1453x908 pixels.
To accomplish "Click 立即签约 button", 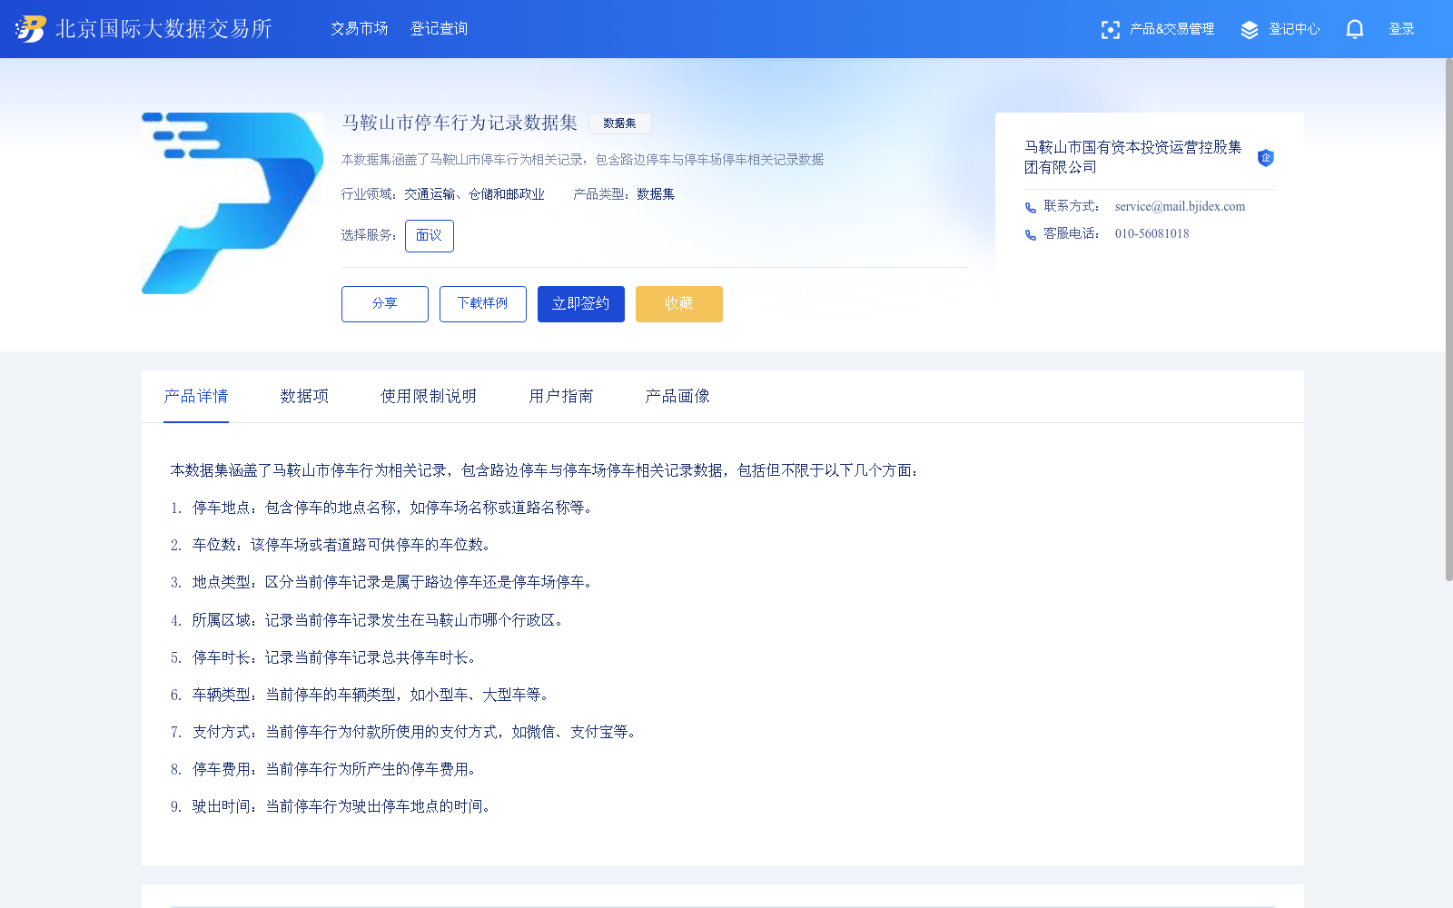I will (x=581, y=304).
